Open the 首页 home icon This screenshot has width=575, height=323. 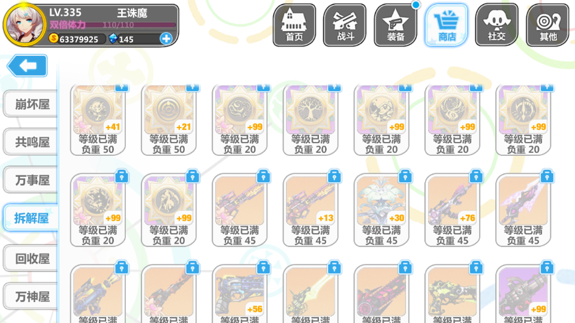pos(294,25)
